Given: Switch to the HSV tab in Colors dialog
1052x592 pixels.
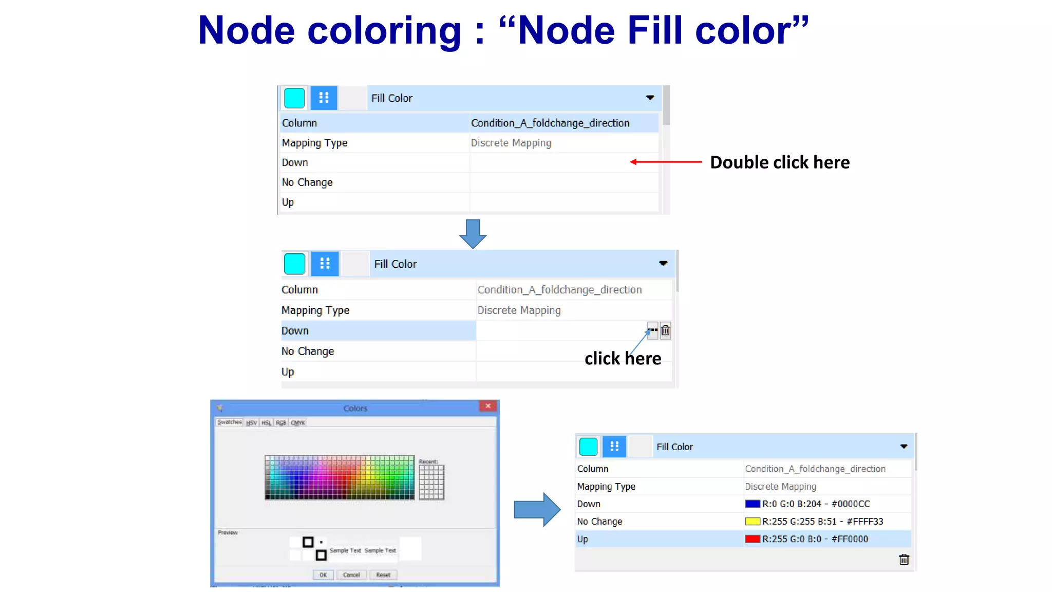Looking at the screenshot, I should point(251,423).
